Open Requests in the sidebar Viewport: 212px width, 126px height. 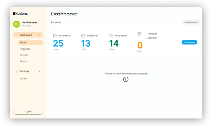tap(25, 49)
